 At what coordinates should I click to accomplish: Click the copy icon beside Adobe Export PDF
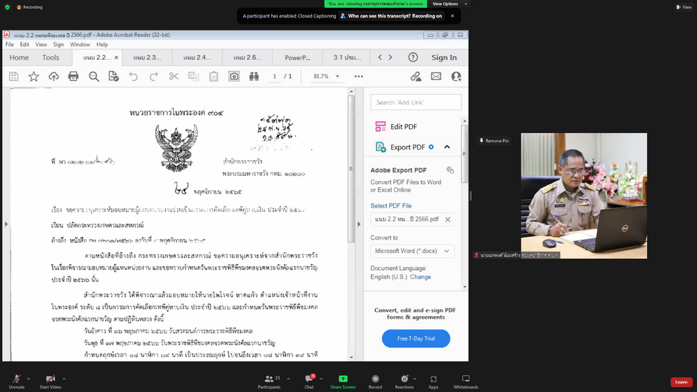(x=450, y=170)
